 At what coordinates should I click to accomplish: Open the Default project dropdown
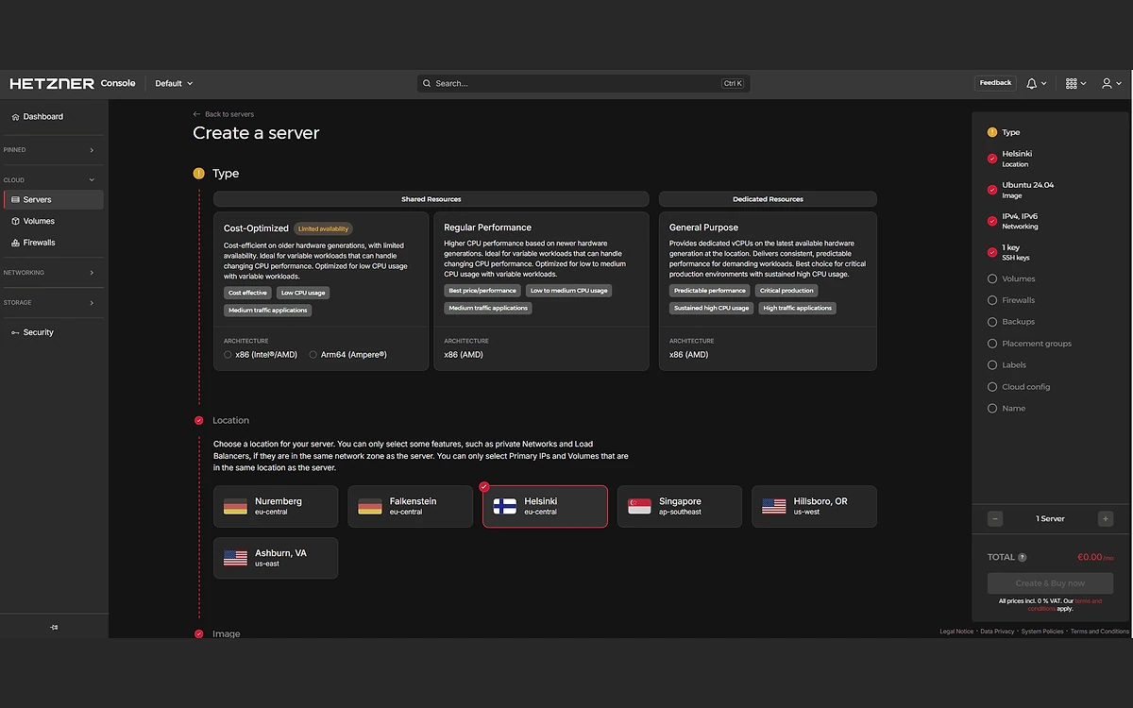coord(174,83)
